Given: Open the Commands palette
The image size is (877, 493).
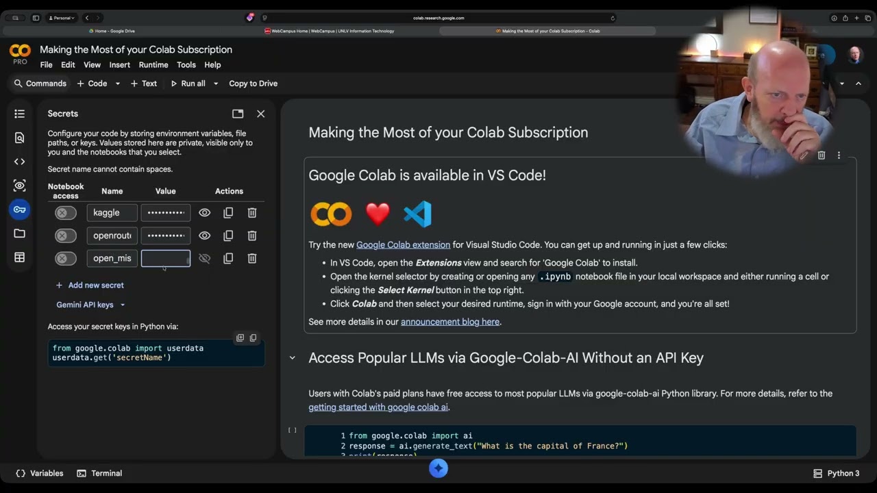Looking at the screenshot, I should click(40, 84).
